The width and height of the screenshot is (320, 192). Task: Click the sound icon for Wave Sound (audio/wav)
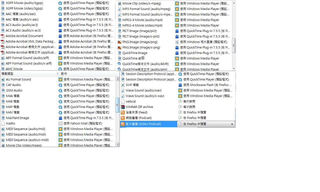pos(123,90)
